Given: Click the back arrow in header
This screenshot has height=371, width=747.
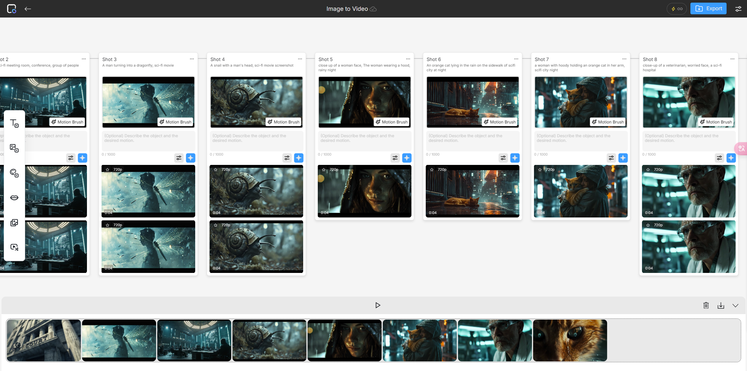Looking at the screenshot, I should 28,9.
